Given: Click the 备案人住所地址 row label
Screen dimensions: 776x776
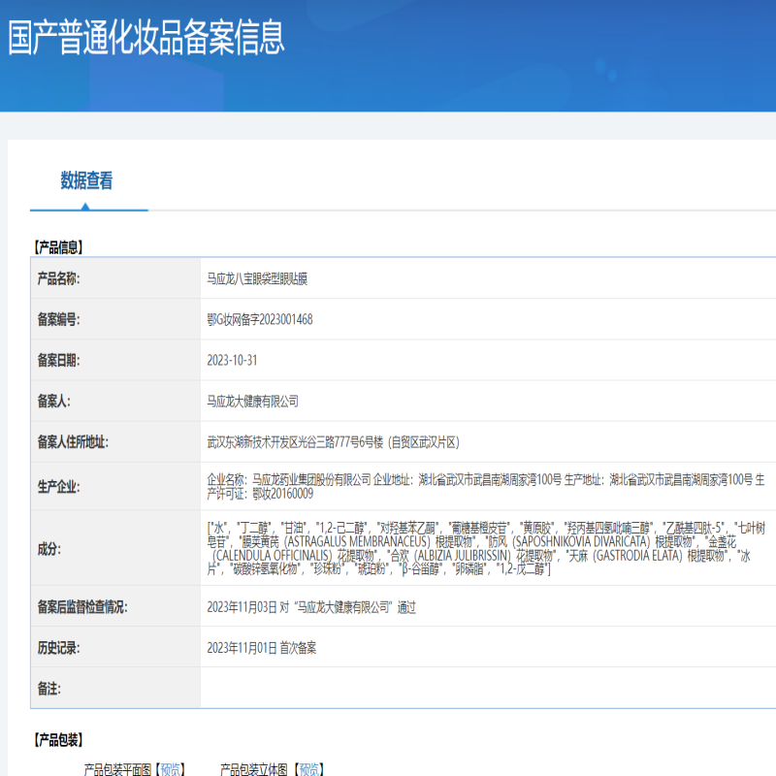Looking at the screenshot, I should point(73,441).
